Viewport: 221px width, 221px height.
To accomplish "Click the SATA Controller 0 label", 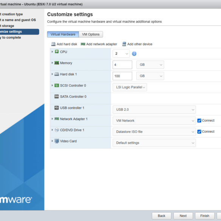I will (x=73, y=97).
